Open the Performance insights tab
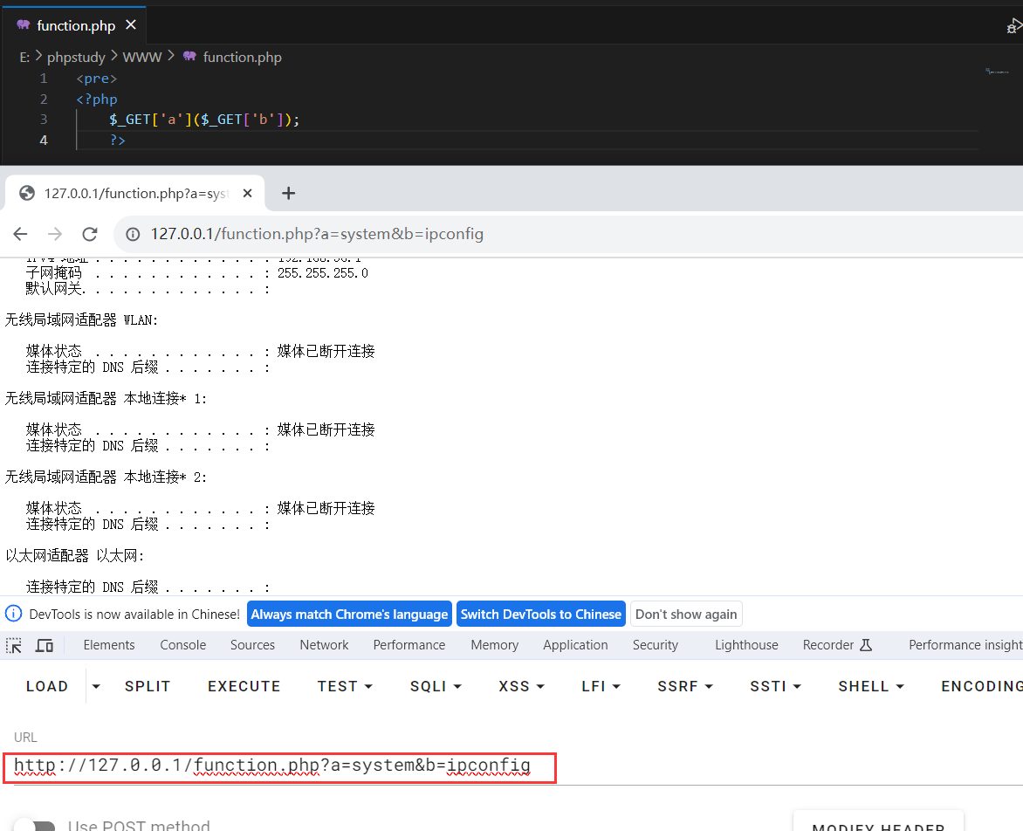The image size is (1023, 831). point(965,645)
